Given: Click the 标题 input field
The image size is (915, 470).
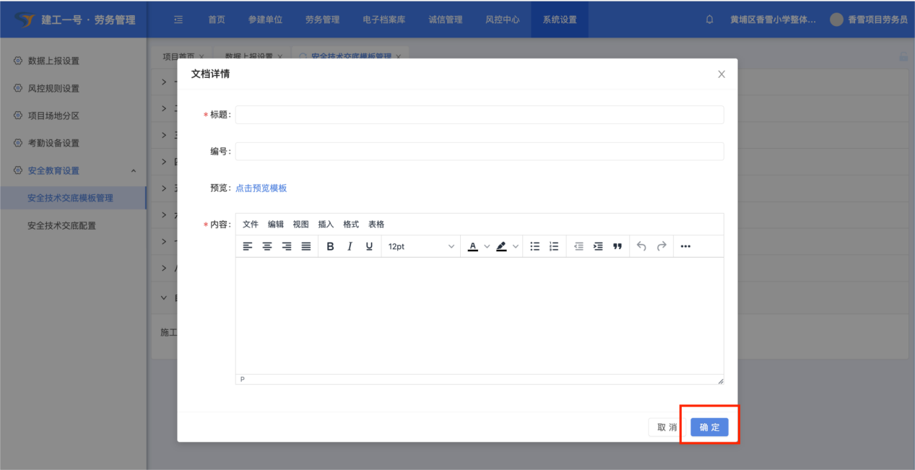Looking at the screenshot, I should (x=479, y=115).
